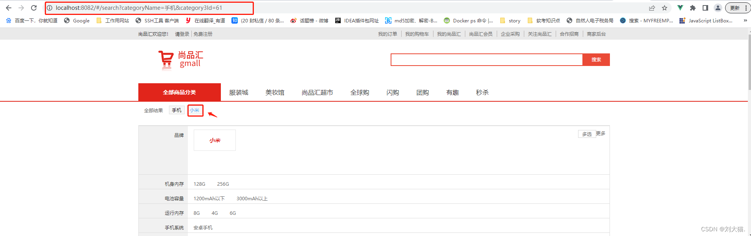Expand brands with 更多
Image resolution: width=751 pixels, height=236 pixels.
click(600, 134)
